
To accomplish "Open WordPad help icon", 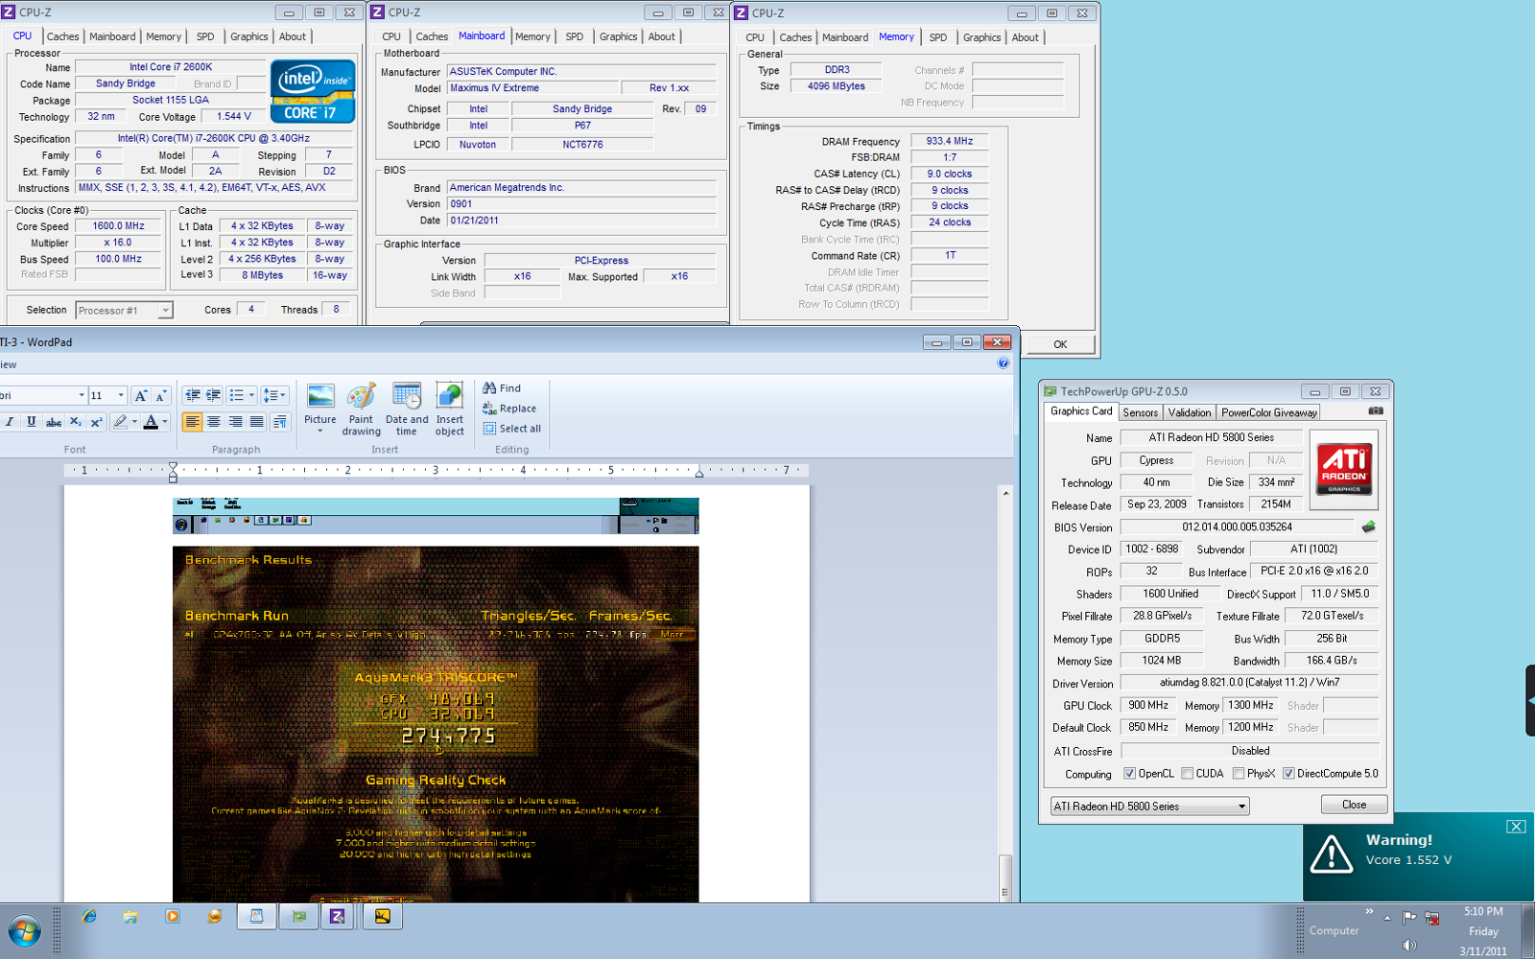I will coord(1003,363).
